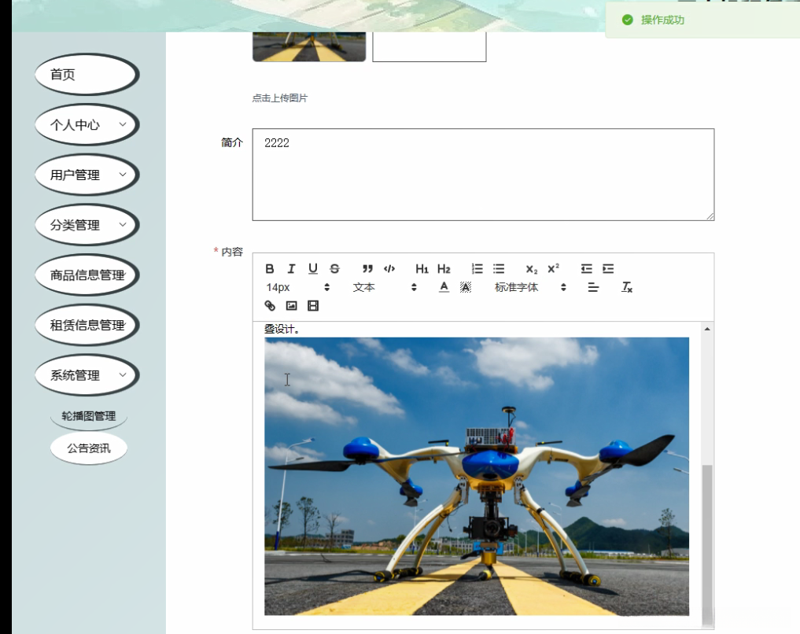800x634 pixels.
Task: Insert an image into the content
Action: (x=291, y=305)
